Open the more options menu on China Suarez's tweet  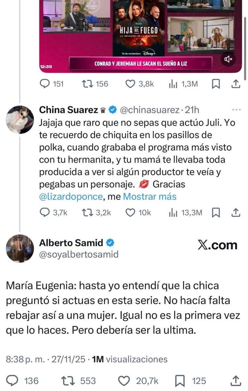point(236,110)
